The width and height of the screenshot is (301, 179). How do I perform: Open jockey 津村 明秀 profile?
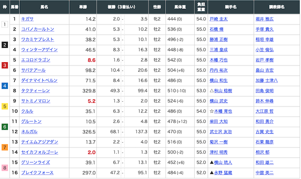pos(218,152)
